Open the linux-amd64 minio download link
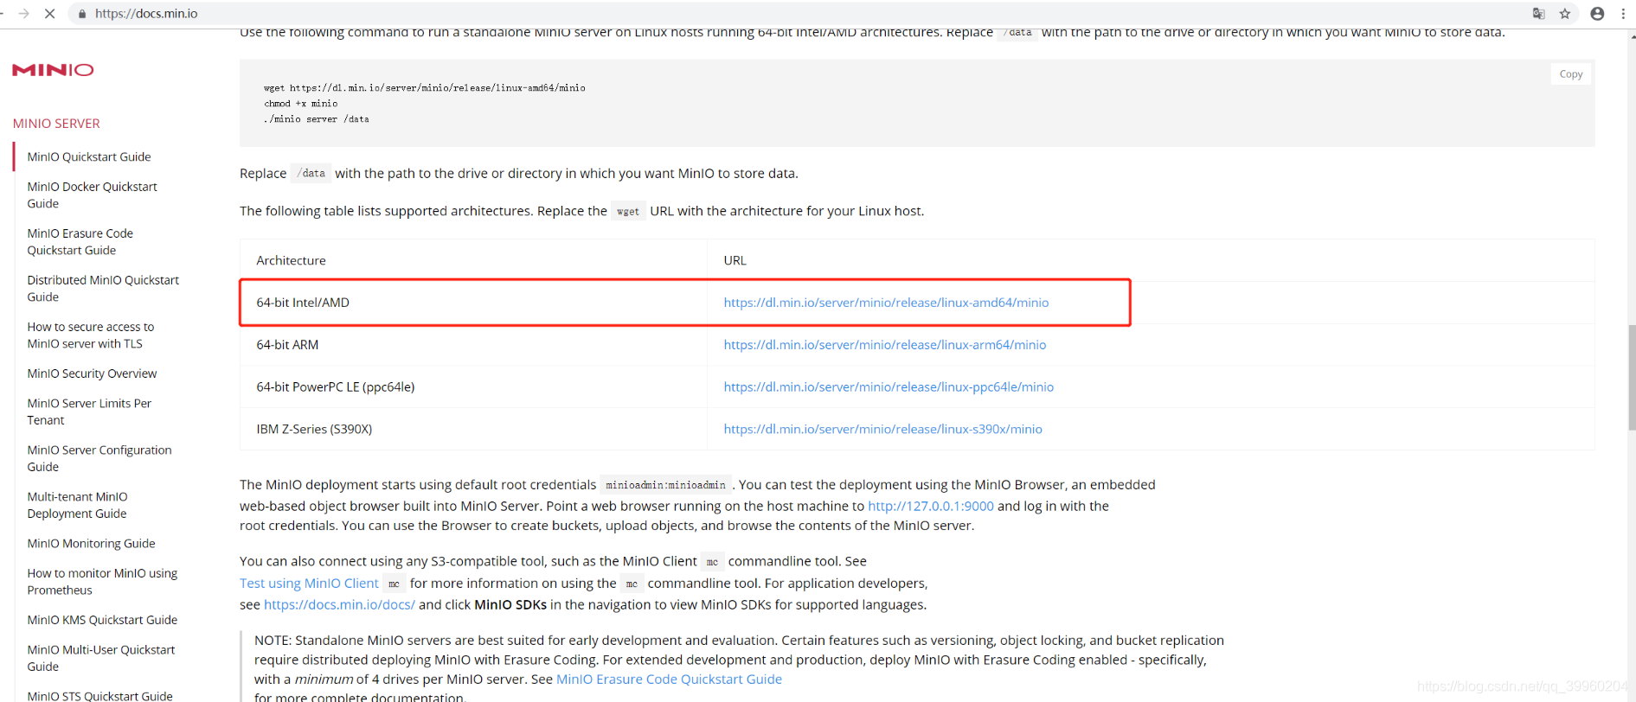Viewport: 1636px width, 702px height. click(886, 303)
